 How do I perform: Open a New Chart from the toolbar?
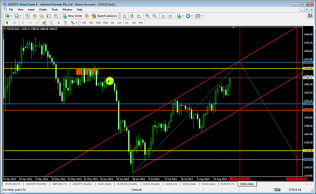click(x=7, y=16)
